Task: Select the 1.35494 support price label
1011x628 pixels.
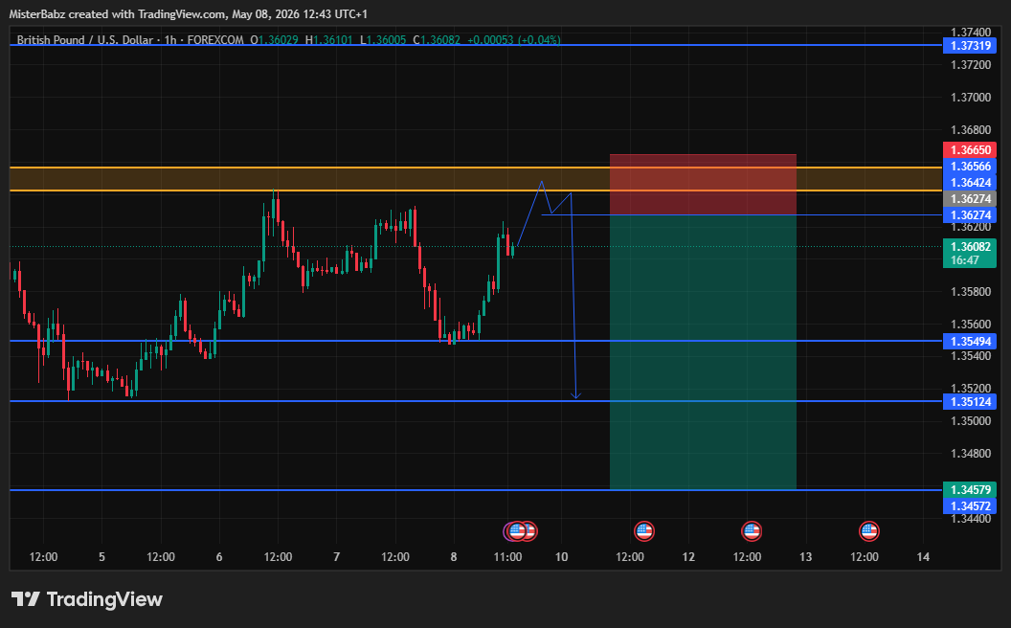Action: (970, 341)
